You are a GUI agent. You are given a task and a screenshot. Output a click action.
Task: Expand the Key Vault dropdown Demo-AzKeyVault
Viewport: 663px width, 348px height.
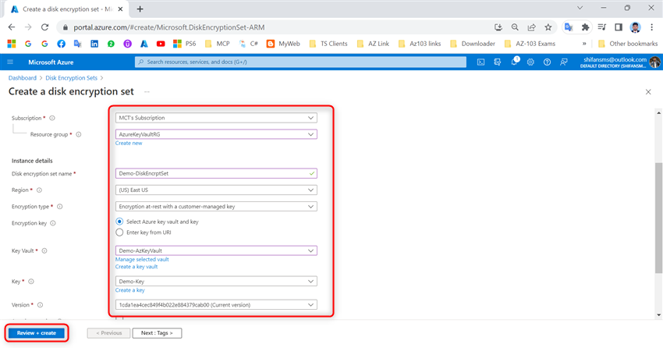216,250
